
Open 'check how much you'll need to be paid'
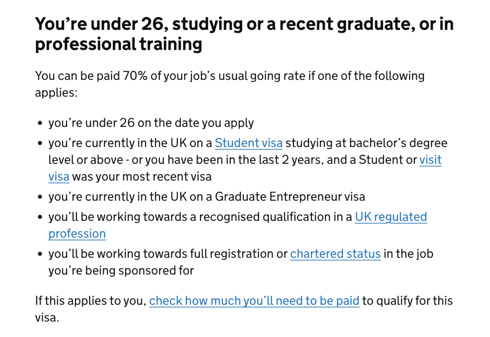[254, 301]
